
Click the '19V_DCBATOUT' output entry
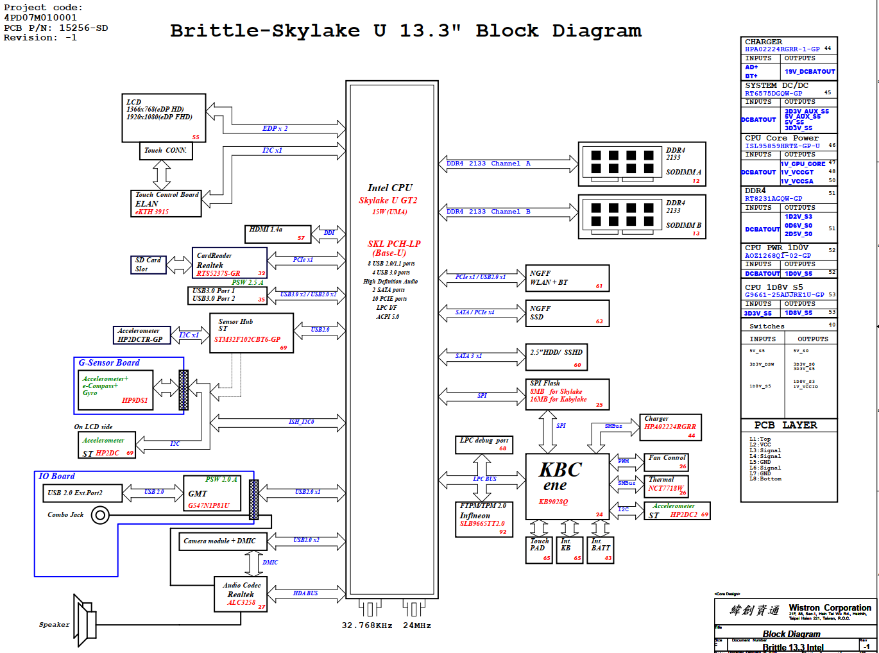coord(810,72)
